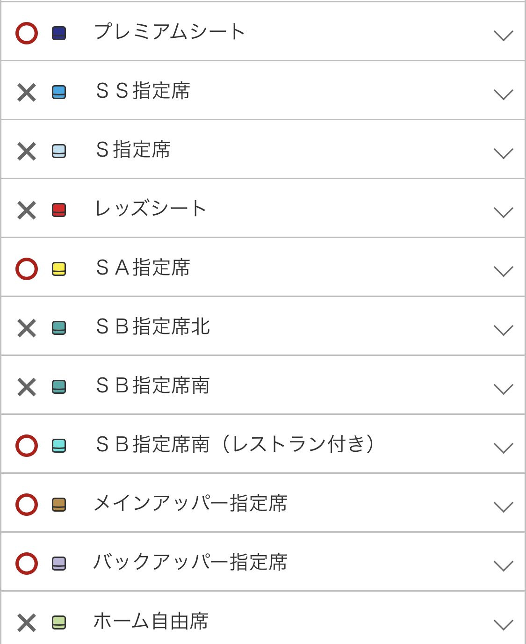
Task: Click the available circle icon for プレミアムシート
Action: click(27, 33)
